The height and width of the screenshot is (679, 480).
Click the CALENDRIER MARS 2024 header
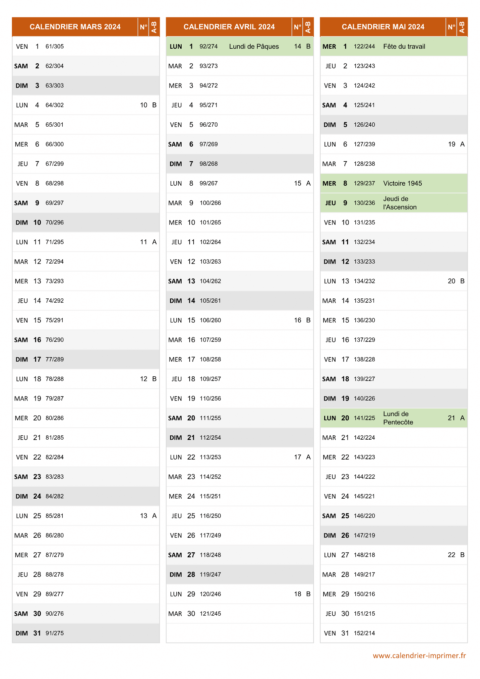click(x=75, y=27)
